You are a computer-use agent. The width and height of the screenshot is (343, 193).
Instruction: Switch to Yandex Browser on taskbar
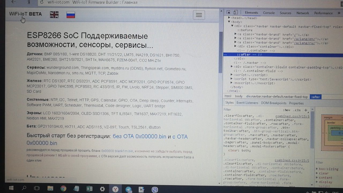tap(115, 189)
